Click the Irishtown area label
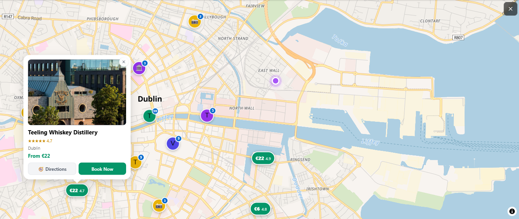 [x=318, y=189]
